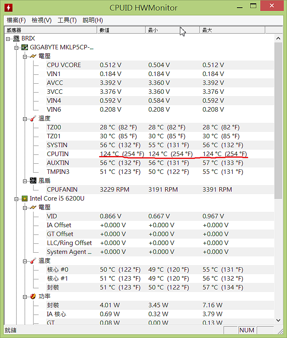
Task: Open the 檢視(V) menu
Action: [42, 20]
